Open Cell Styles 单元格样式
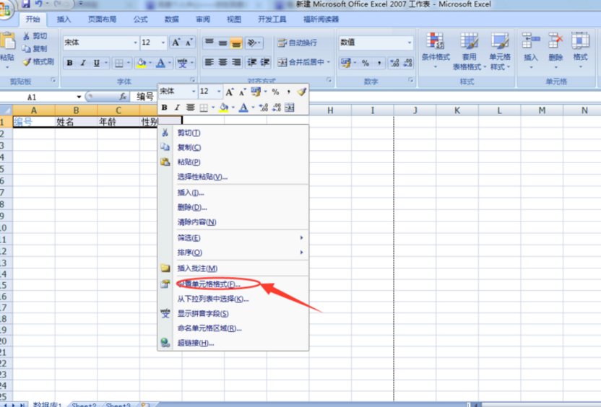 pos(500,51)
